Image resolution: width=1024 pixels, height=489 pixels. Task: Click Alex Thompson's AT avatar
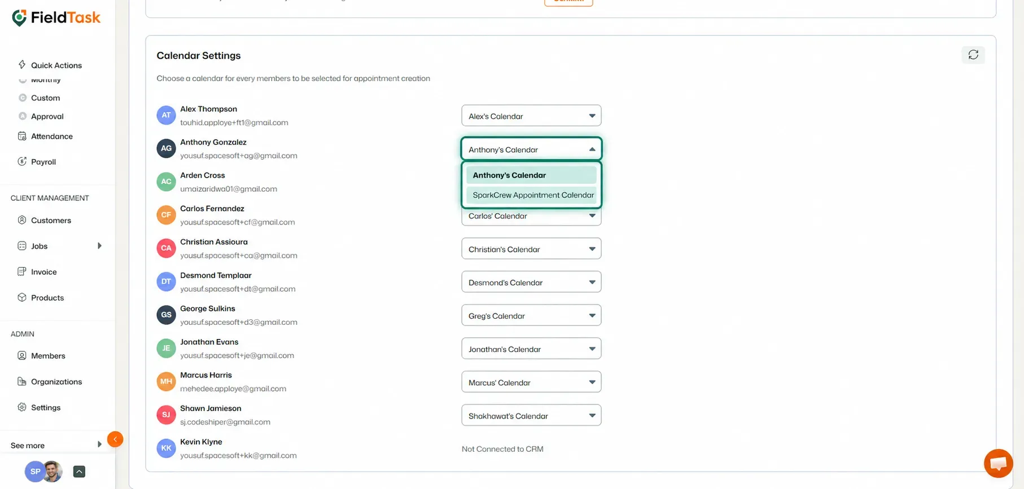pyautogui.click(x=166, y=115)
